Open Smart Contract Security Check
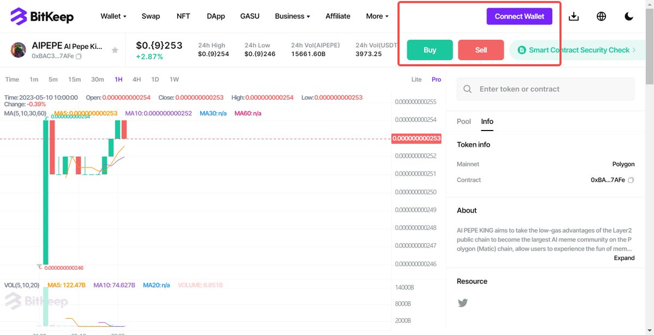The image size is (654, 335). pos(576,50)
